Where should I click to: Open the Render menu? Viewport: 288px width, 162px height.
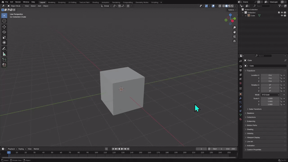click(x=18, y=2)
